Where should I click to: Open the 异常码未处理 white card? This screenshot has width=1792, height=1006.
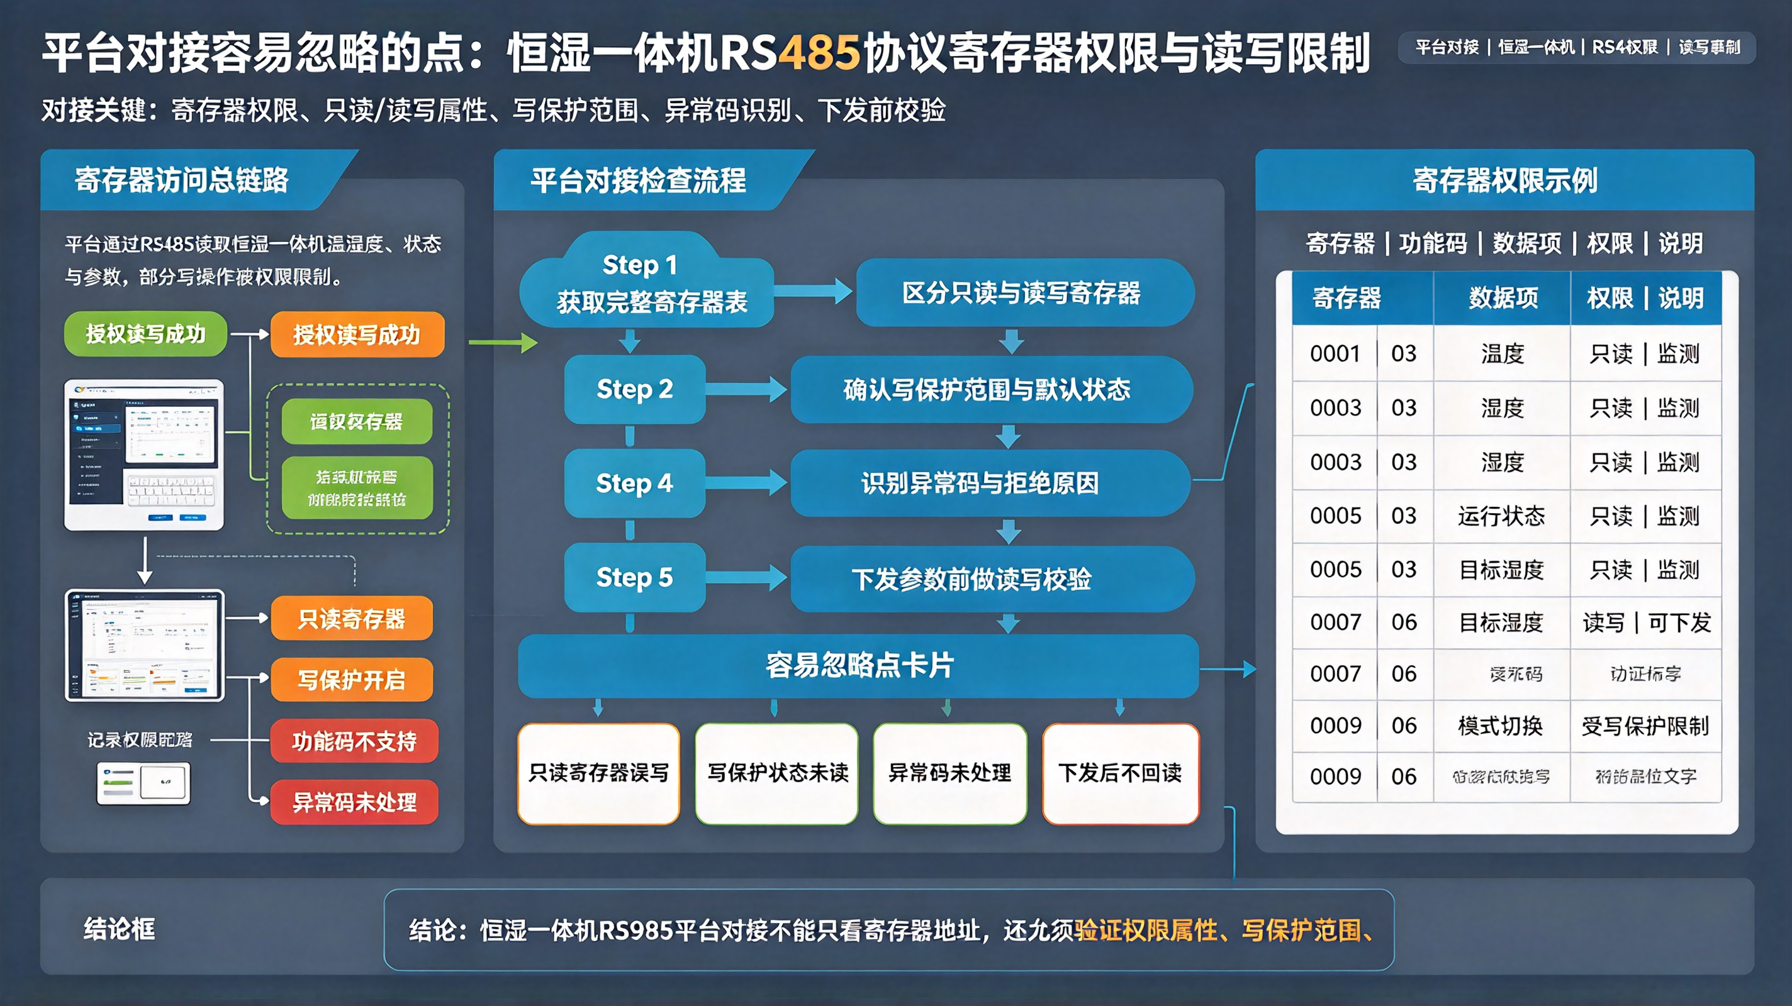click(x=949, y=773)
